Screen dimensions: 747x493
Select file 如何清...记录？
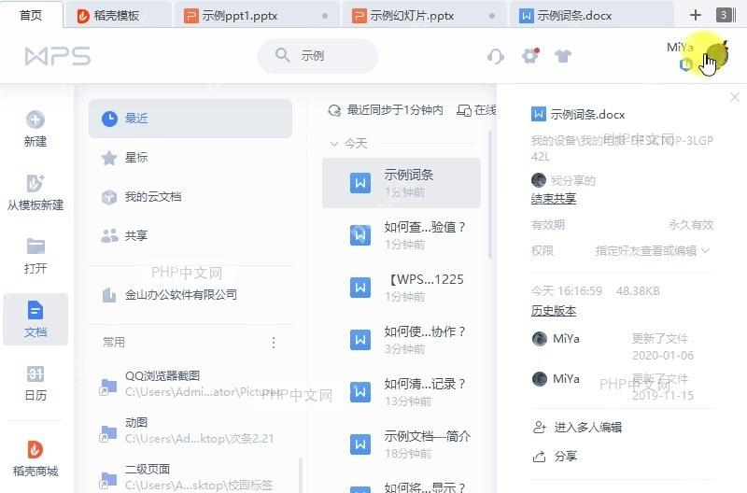(402, 392)
